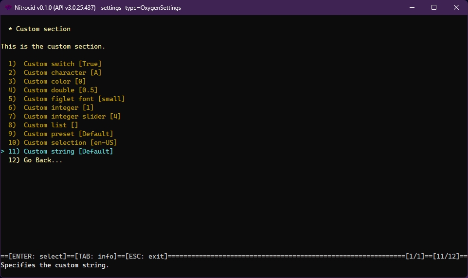468x278 pixels.
Task: Open the Custom integer slider [4] setting
Action: click(x=72, y=116)
